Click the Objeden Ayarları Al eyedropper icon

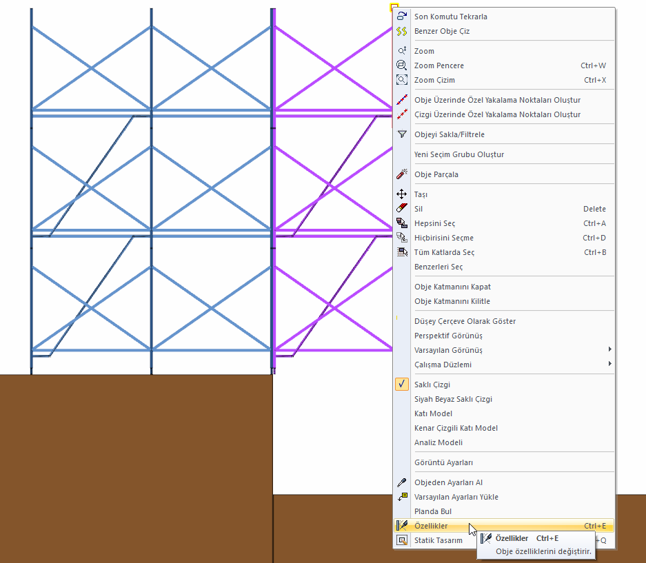coord(402,482)
